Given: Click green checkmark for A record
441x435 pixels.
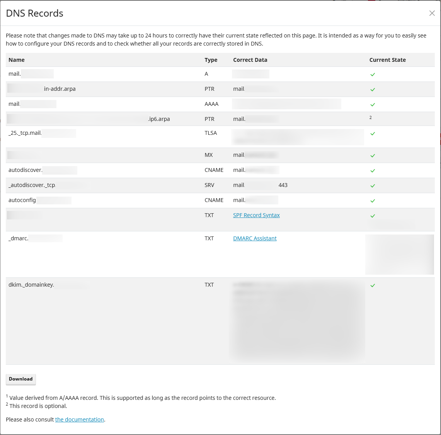Looking at the screenshot, I should (373, 75).
